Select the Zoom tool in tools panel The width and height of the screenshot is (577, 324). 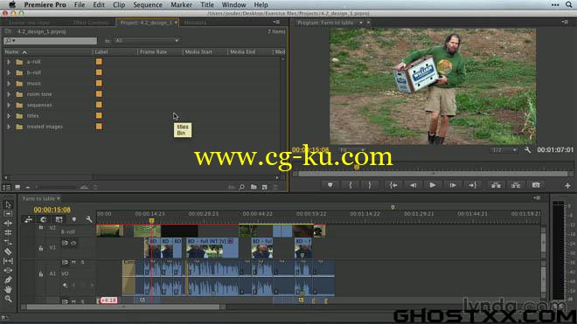pyautogui.click(x=8, y=299)
